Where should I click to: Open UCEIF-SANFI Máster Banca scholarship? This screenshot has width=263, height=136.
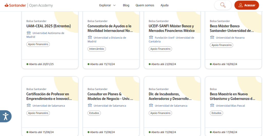[x=172, y=28]
